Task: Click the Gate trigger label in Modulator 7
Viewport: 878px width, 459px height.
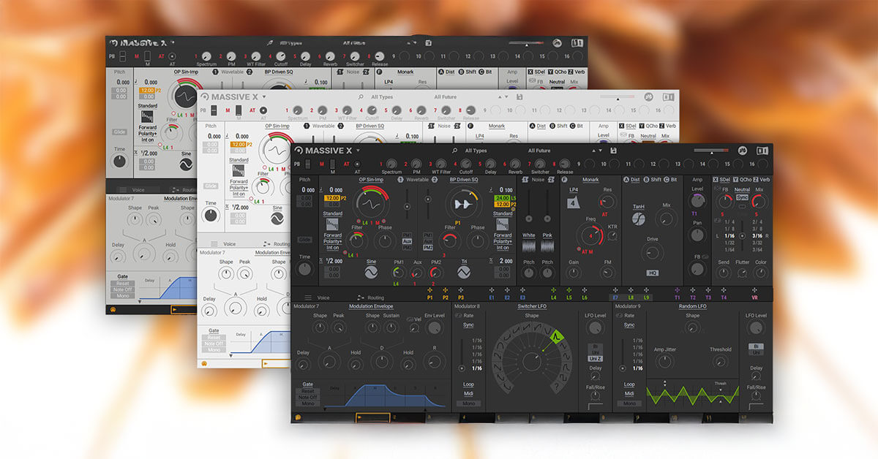Action: click(x=308, y=384)
